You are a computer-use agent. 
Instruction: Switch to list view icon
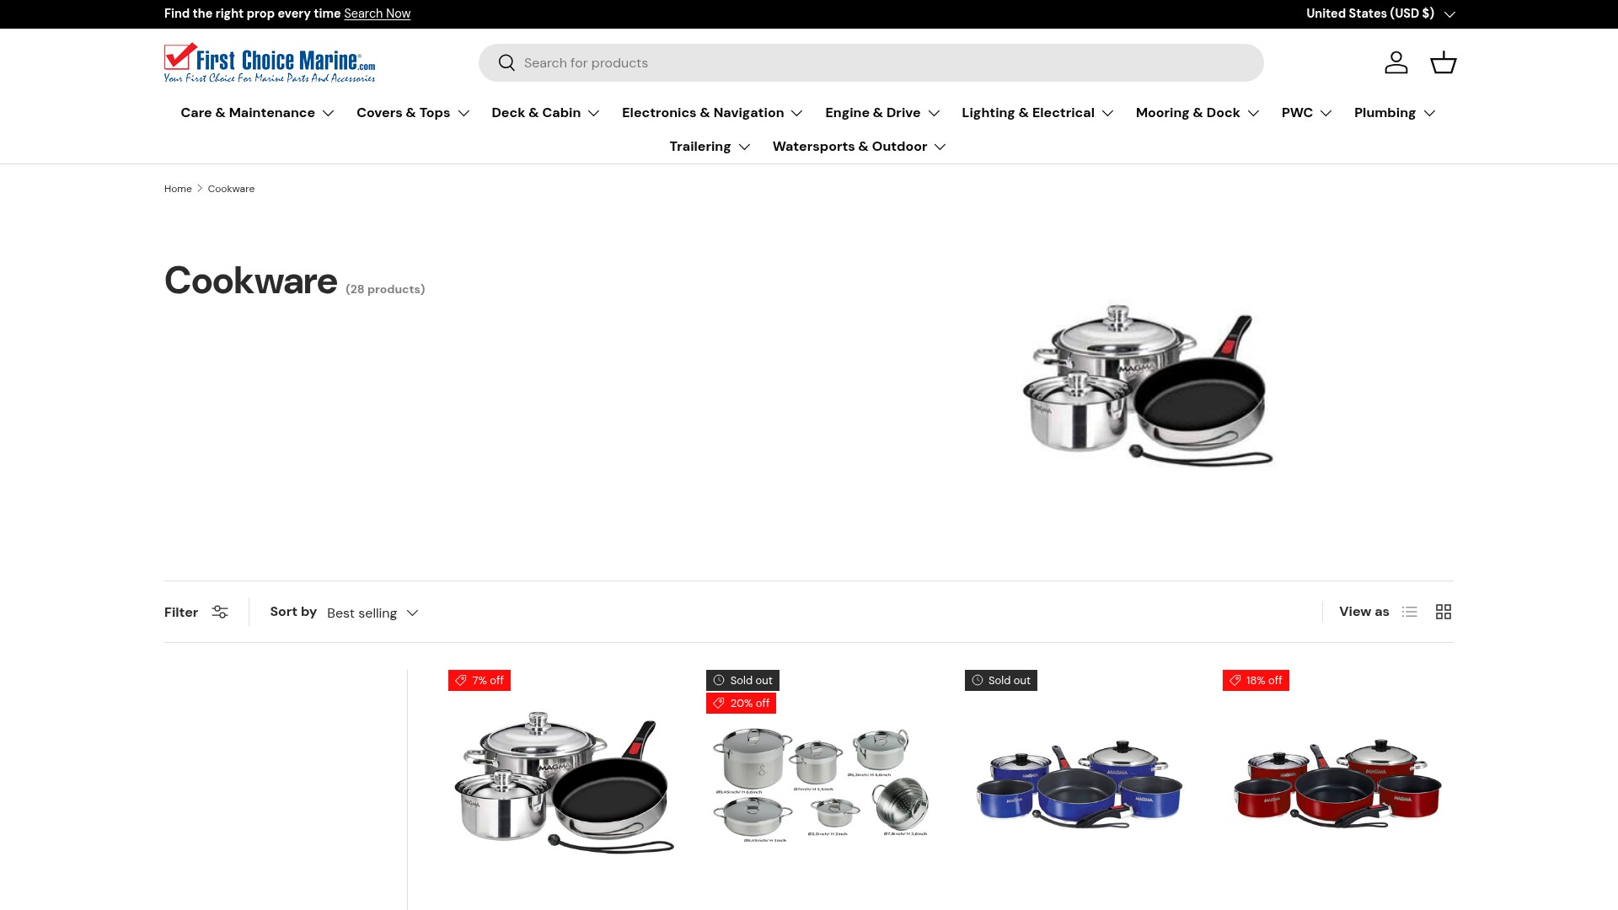pos(1410,612)
